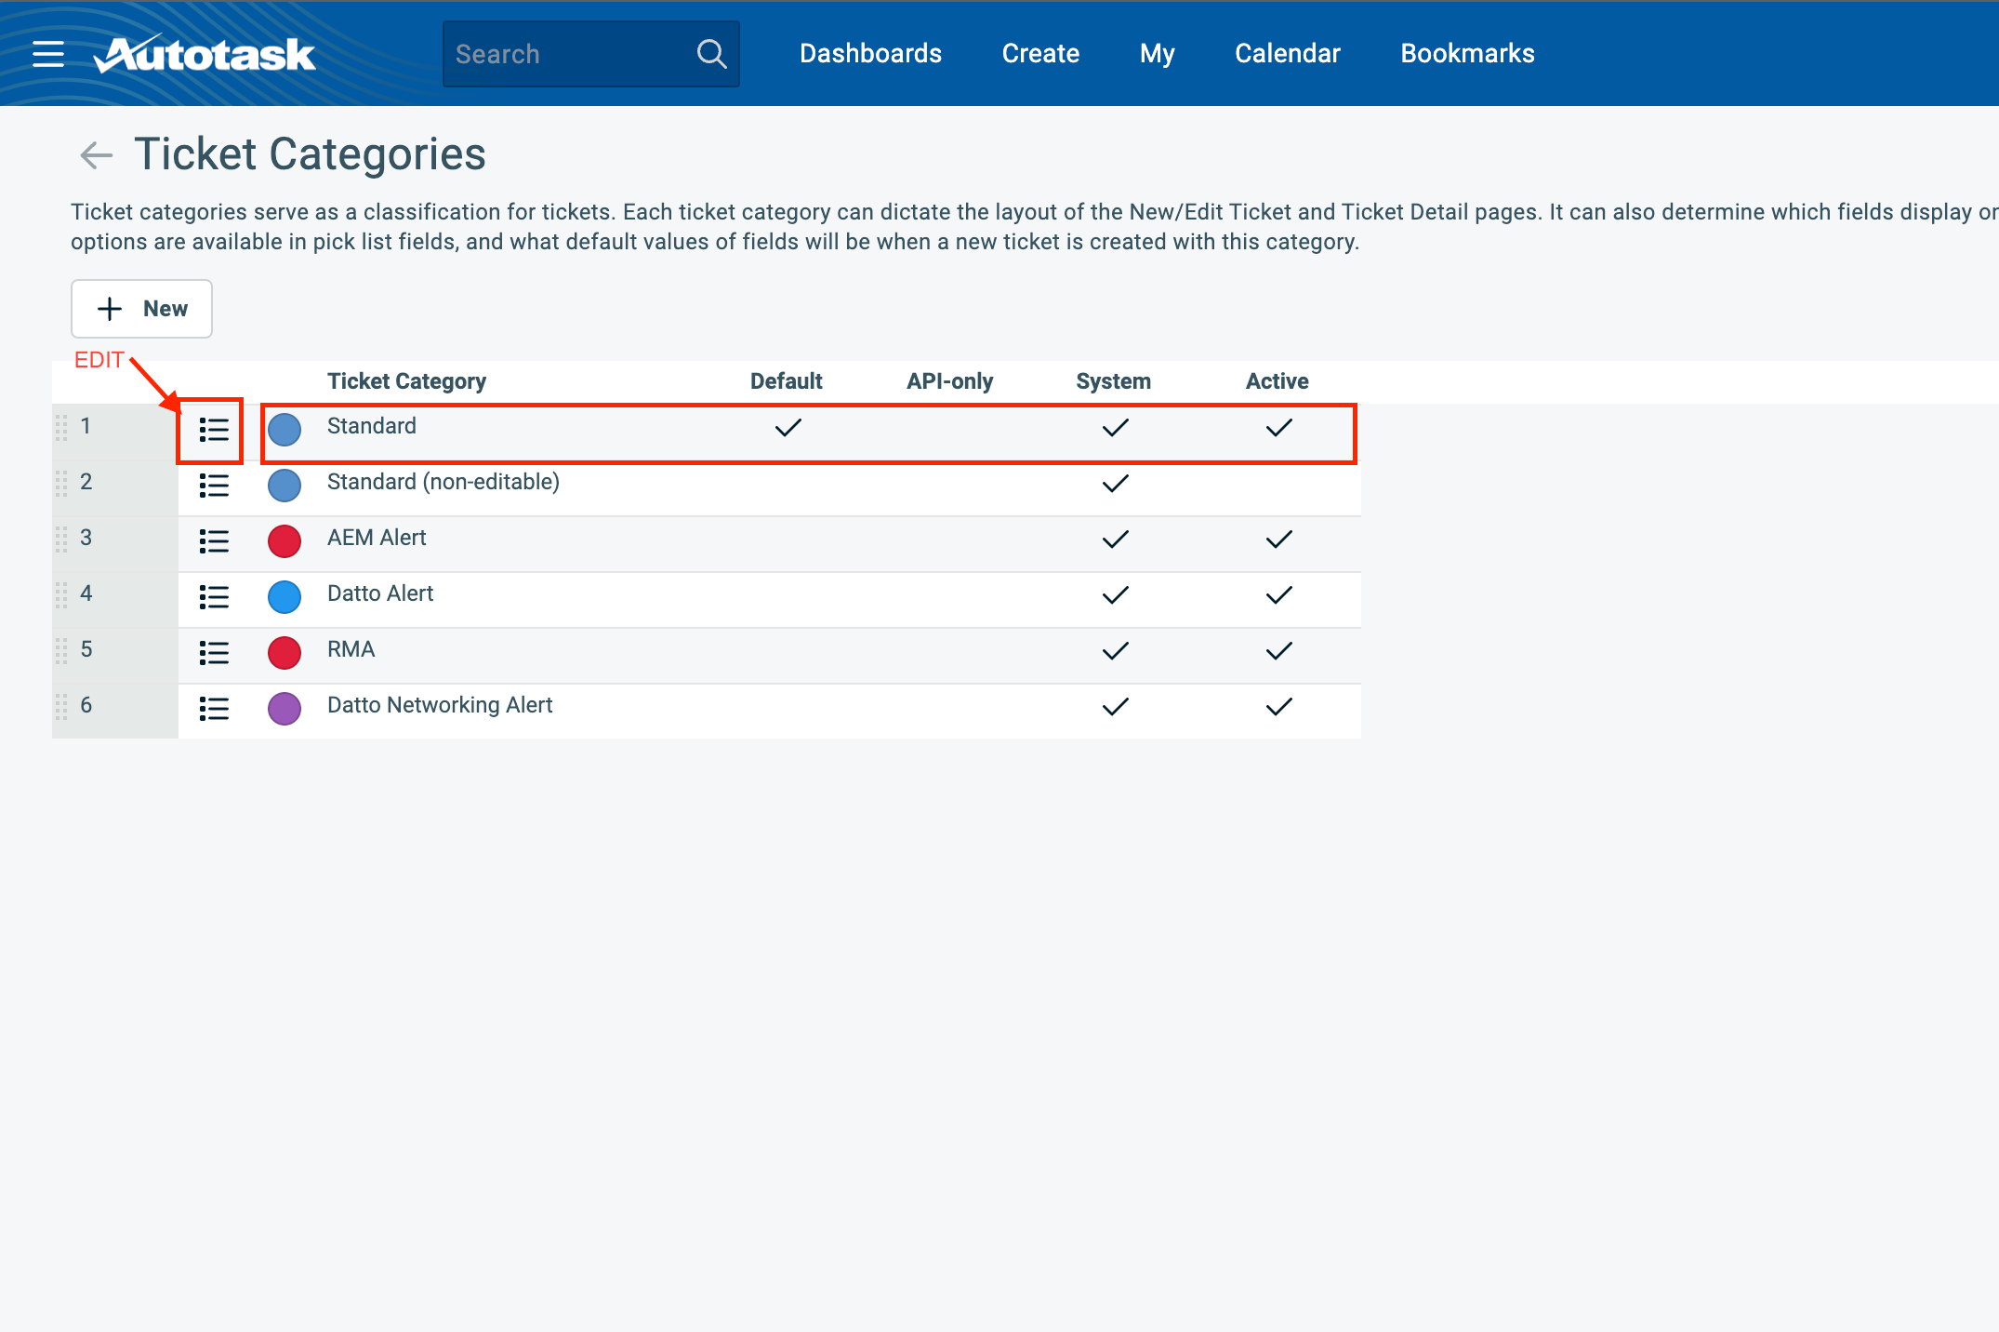Click the New button

(x=141, y=309)
